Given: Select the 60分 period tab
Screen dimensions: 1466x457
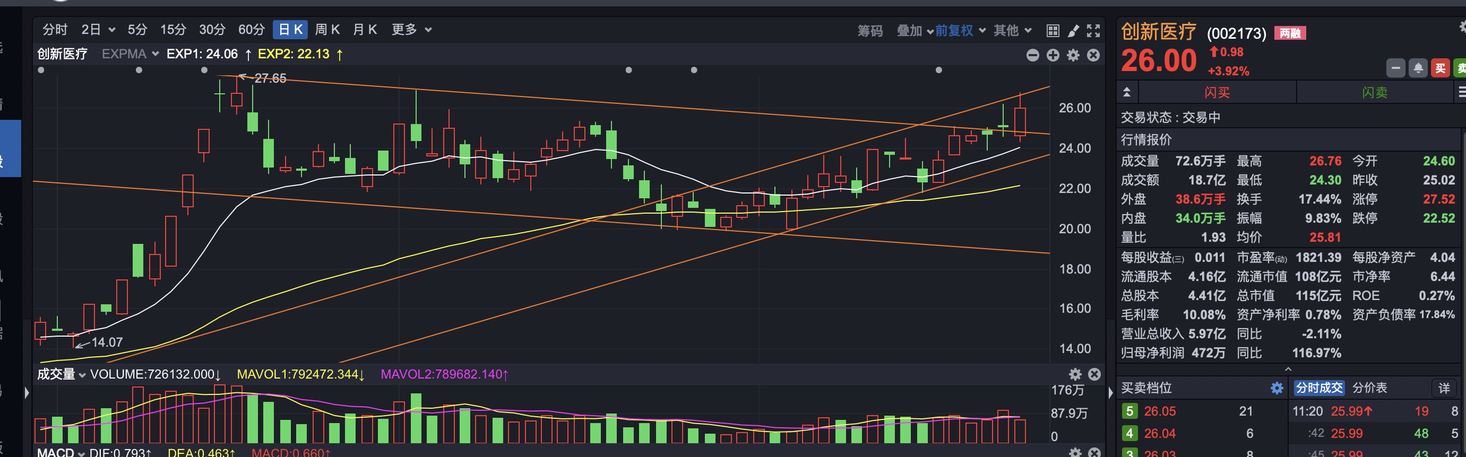Looking at the screenshot, I should coord(252,30).
